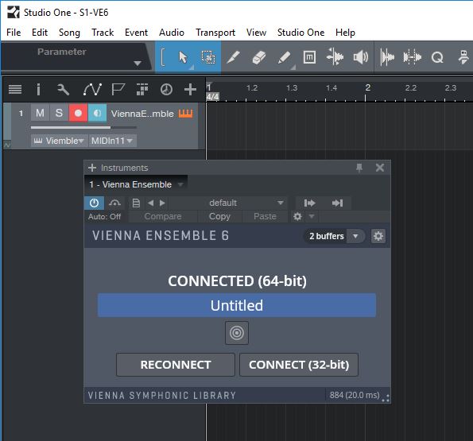Click the RECONNECT button
Viewport: 473px width, 441px height.
point(176,365)
